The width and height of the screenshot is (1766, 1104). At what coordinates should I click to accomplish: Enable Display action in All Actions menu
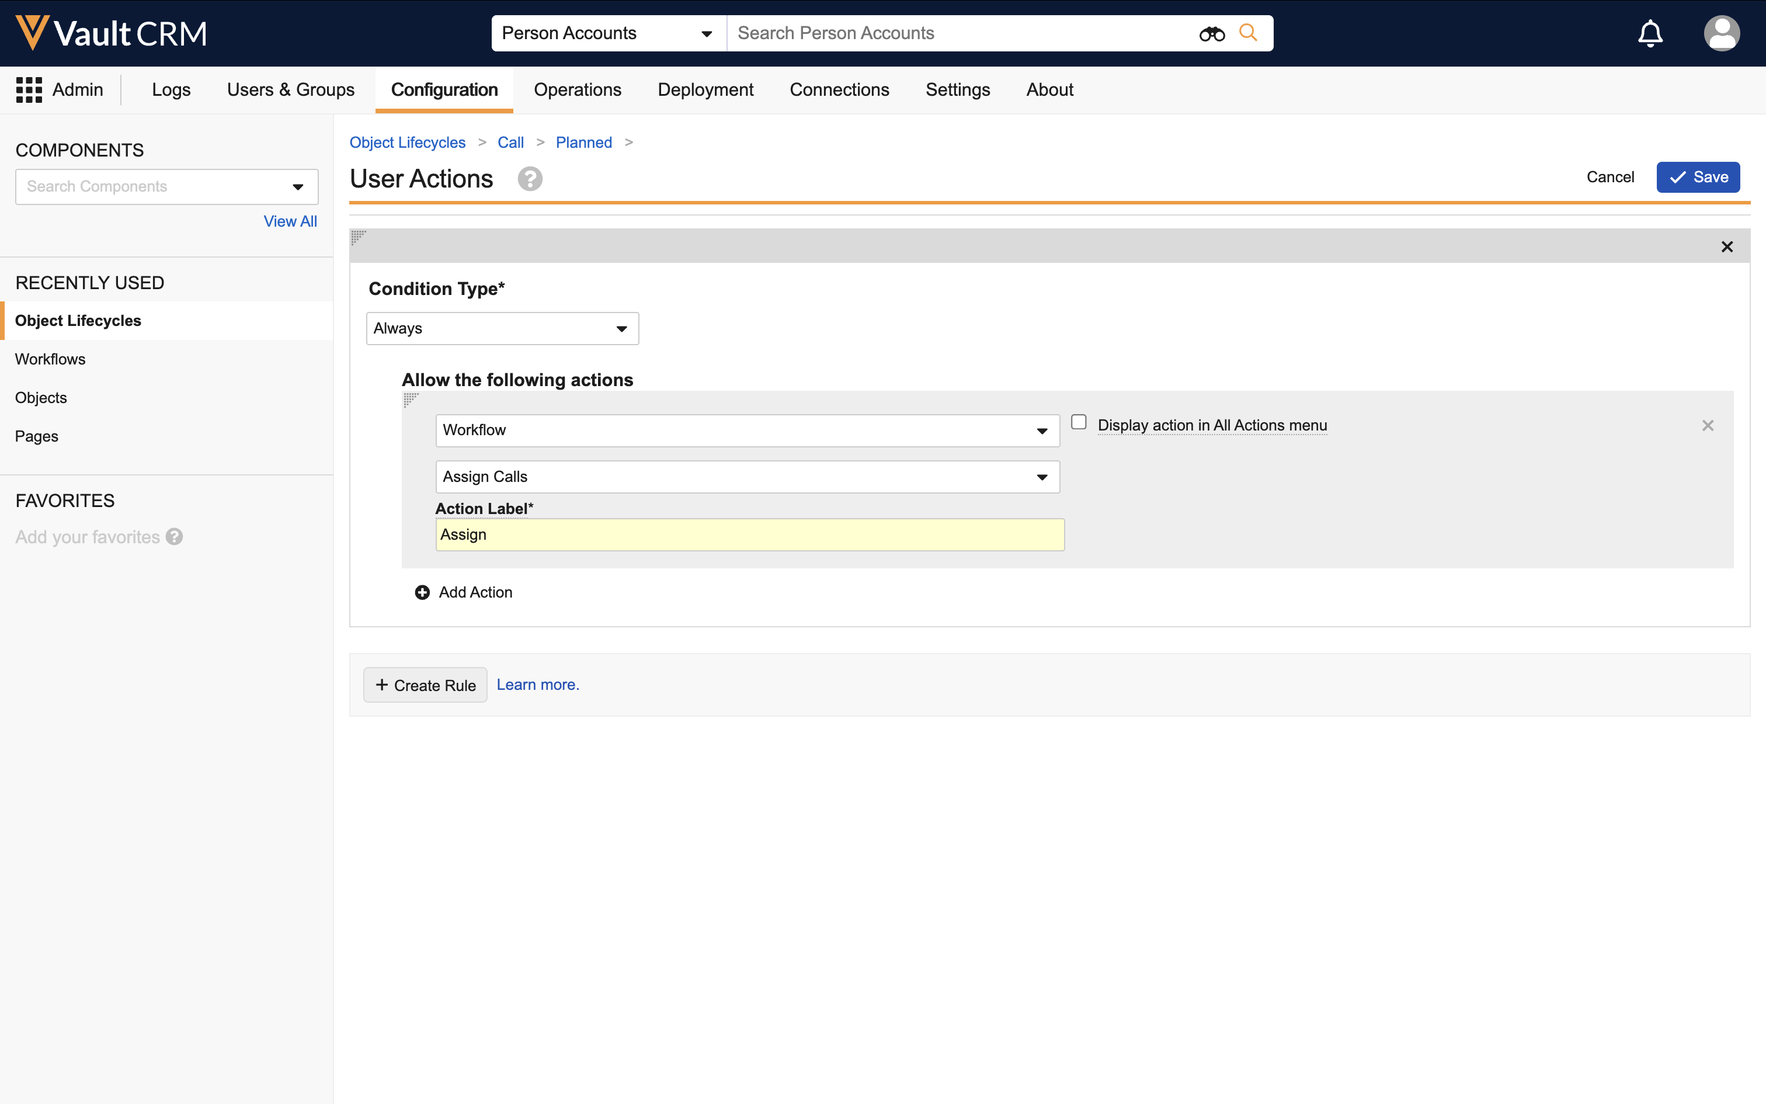pos(1079,423)
